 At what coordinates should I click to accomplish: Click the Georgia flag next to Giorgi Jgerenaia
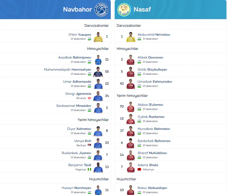pyautogui.click(x=90, y=98)
